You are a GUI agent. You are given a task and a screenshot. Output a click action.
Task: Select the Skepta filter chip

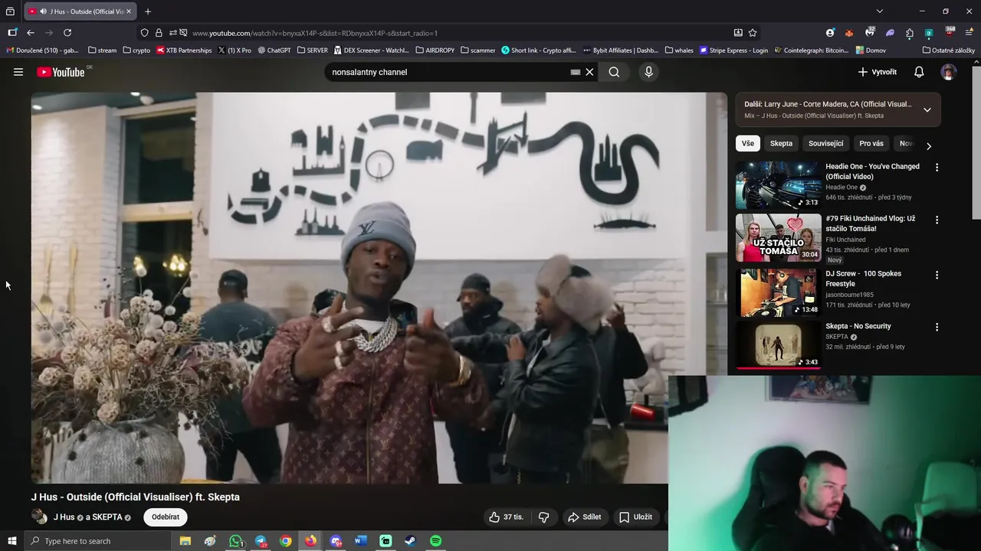[781, 143]
